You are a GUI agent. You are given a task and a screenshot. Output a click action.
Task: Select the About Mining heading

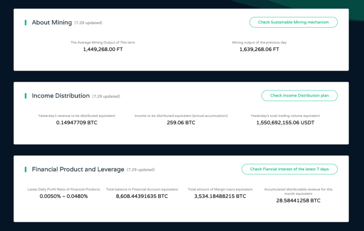[52, 22]
